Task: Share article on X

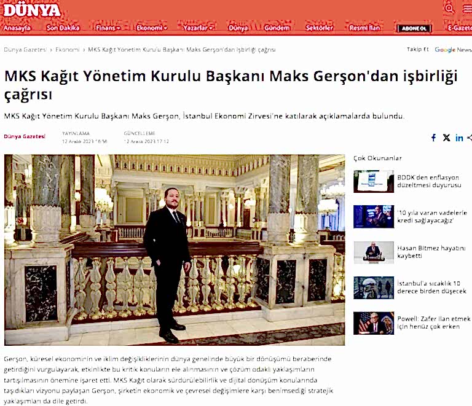Action: pyautogui.click(x=446, y=138)
